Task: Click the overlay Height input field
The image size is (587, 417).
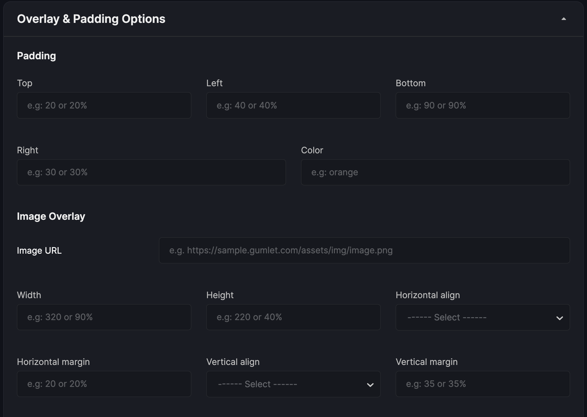Action: 293,317
